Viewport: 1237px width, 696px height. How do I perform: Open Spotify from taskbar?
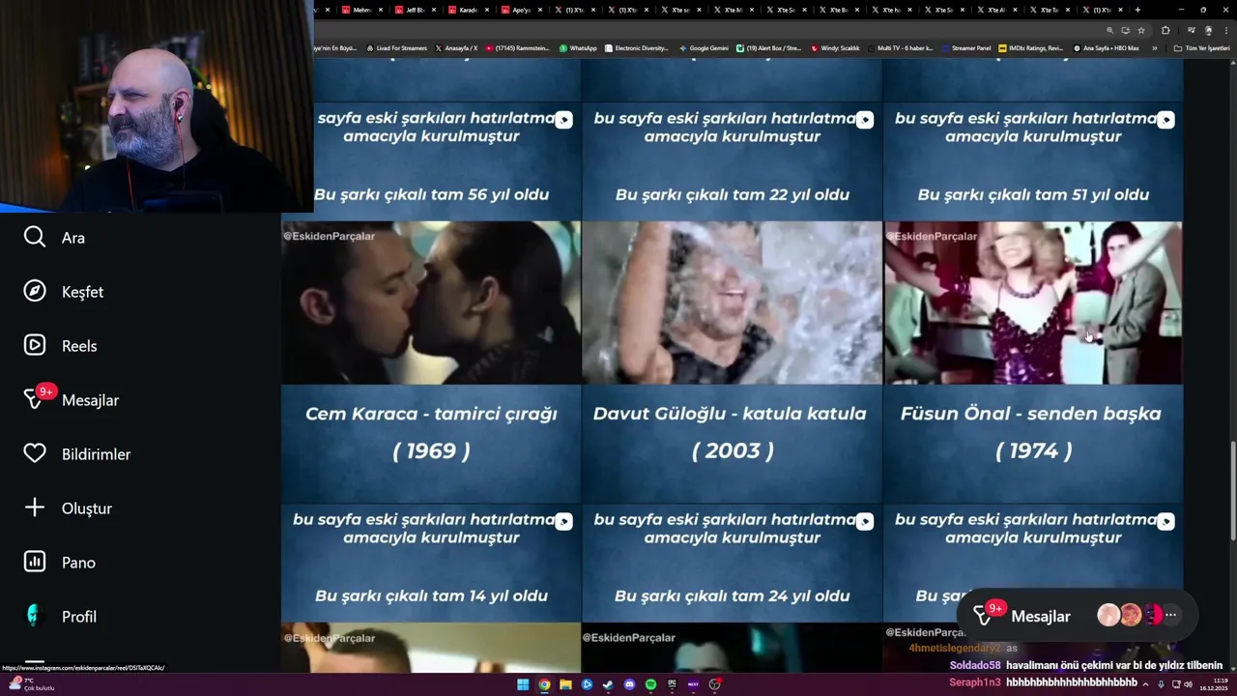click(x=650, y=684)
